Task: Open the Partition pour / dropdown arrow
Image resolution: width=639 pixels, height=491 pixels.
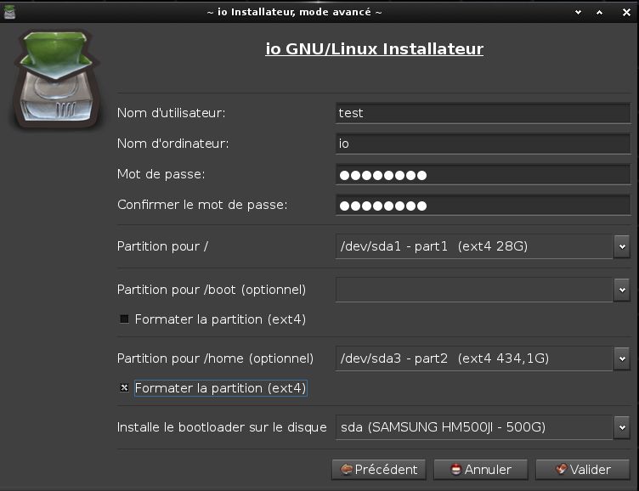Action: (x=622, y=246)
